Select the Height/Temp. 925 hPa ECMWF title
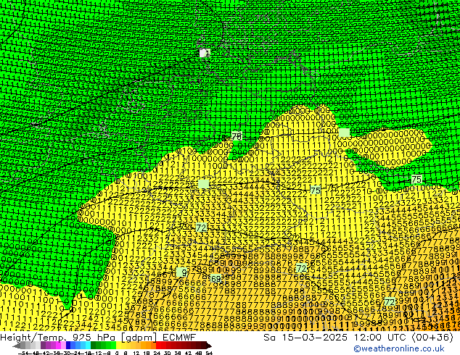Image resolution: width=460 pixels, height=355 pixels. tap(98, 338)
